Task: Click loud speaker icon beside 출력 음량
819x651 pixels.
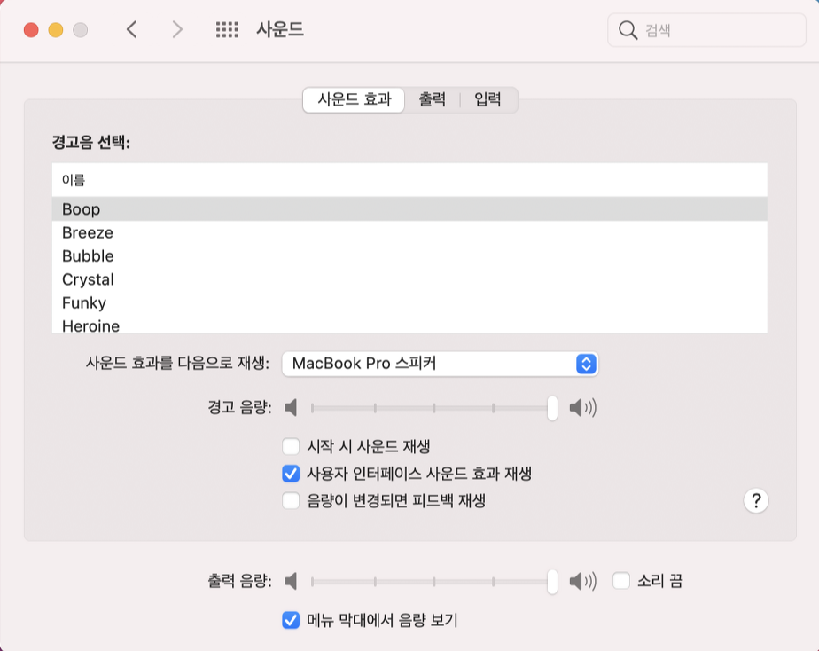Action: (583, 581)
